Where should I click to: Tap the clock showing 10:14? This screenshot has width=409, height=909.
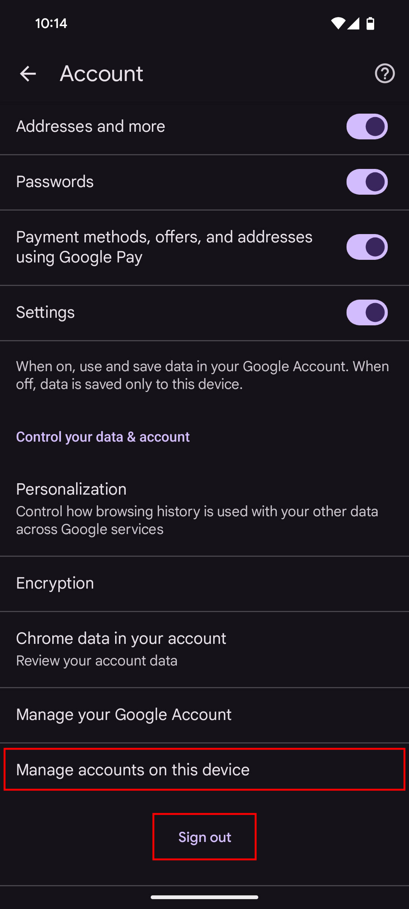51,23
